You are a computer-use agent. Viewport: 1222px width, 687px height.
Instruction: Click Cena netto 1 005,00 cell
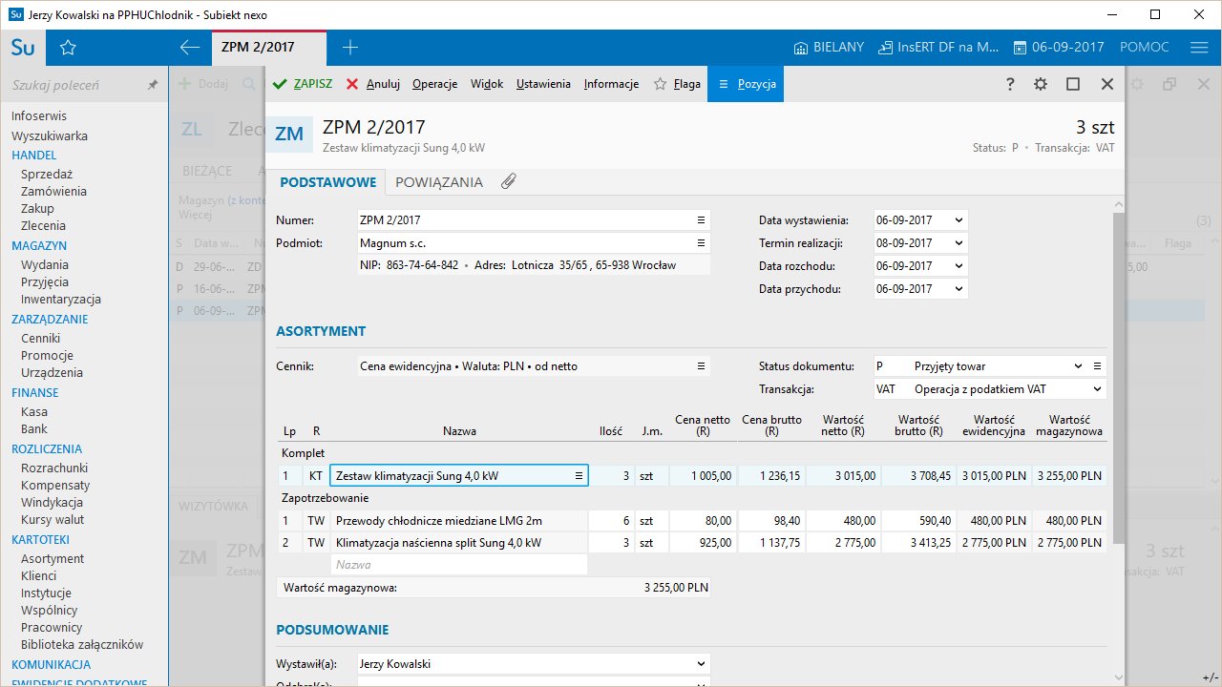click(703, 475)
